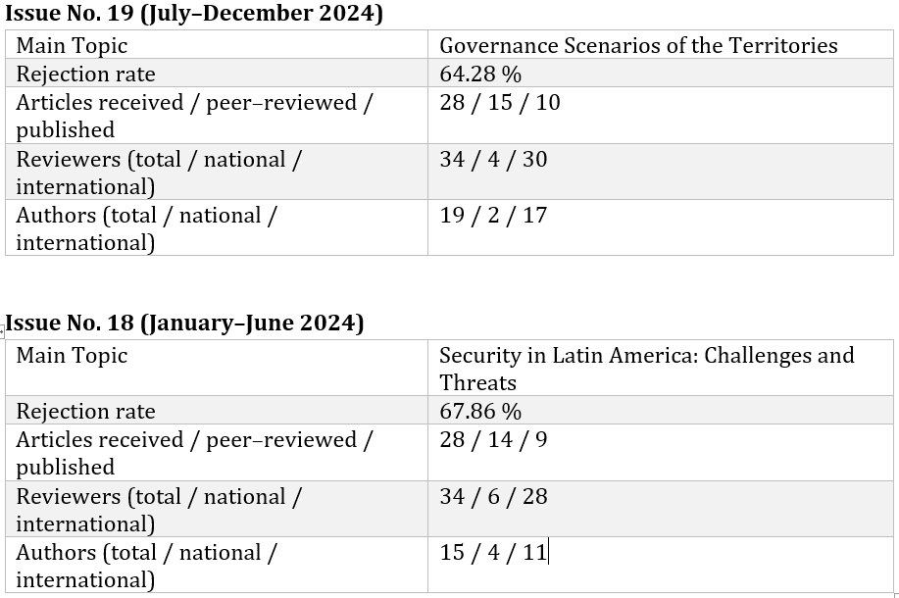
Task: Click 'Reviewers' label cell in Issue 18 table
Action: (158, 509)
